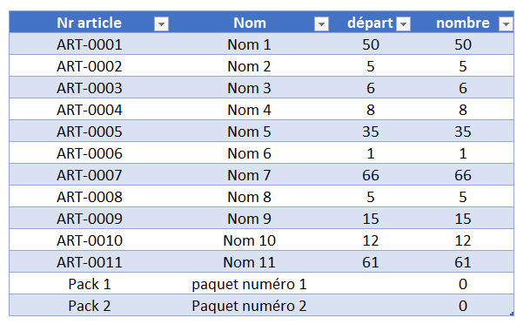This screenshot has height=331, width=530.
Task: Select the paquet numéro 1 cell
Action: [x=250, y=284]
